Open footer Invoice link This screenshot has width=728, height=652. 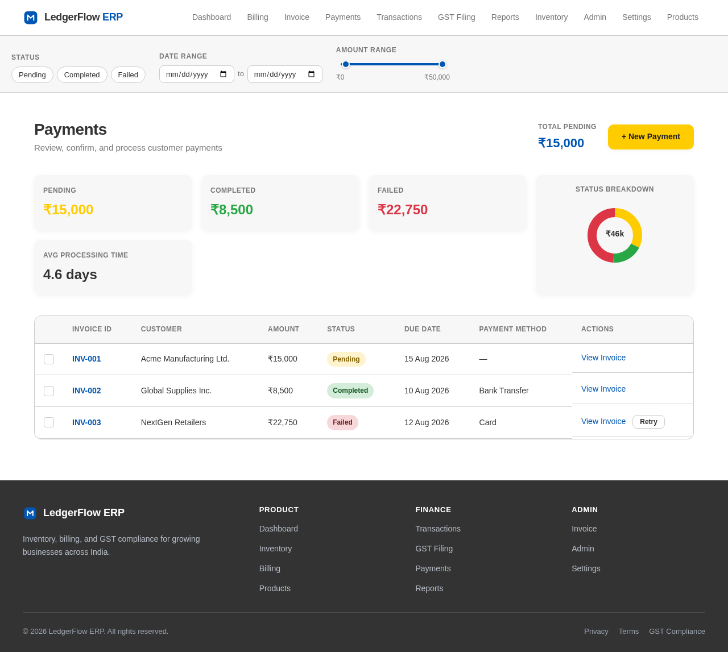click(584, 529)
